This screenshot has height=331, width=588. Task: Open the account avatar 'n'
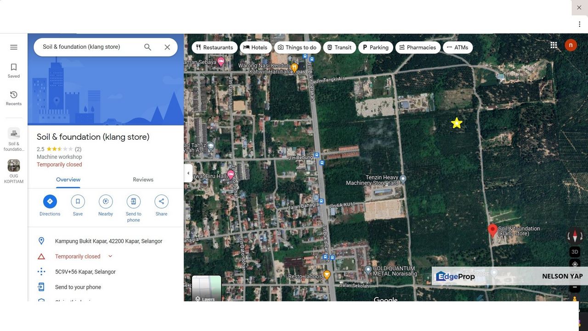tap(571, 45)
